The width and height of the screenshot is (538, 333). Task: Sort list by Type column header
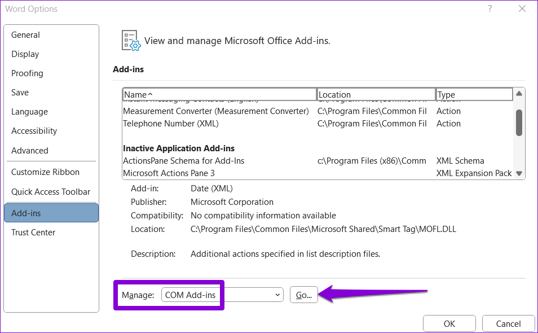[474, 94]
